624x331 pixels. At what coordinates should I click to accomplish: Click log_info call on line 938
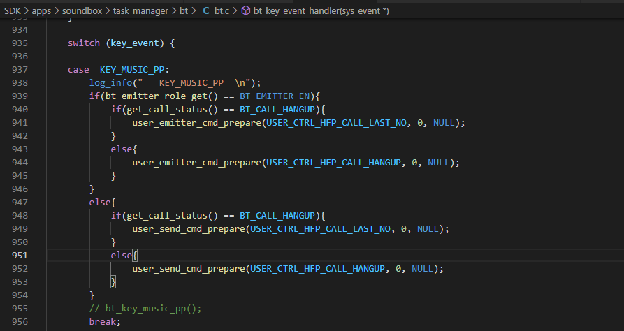(x=110, y=82)
